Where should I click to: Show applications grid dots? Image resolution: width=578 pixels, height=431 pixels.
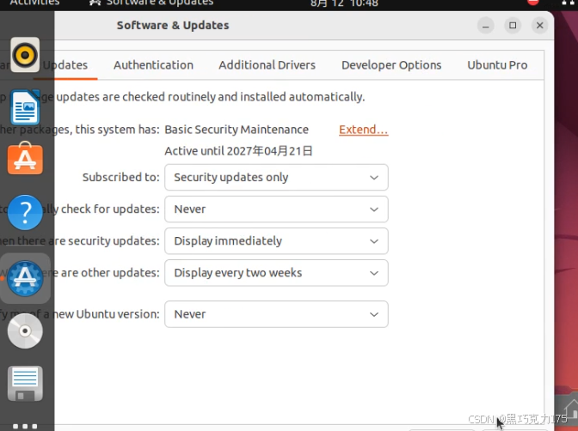click(25, 426)
